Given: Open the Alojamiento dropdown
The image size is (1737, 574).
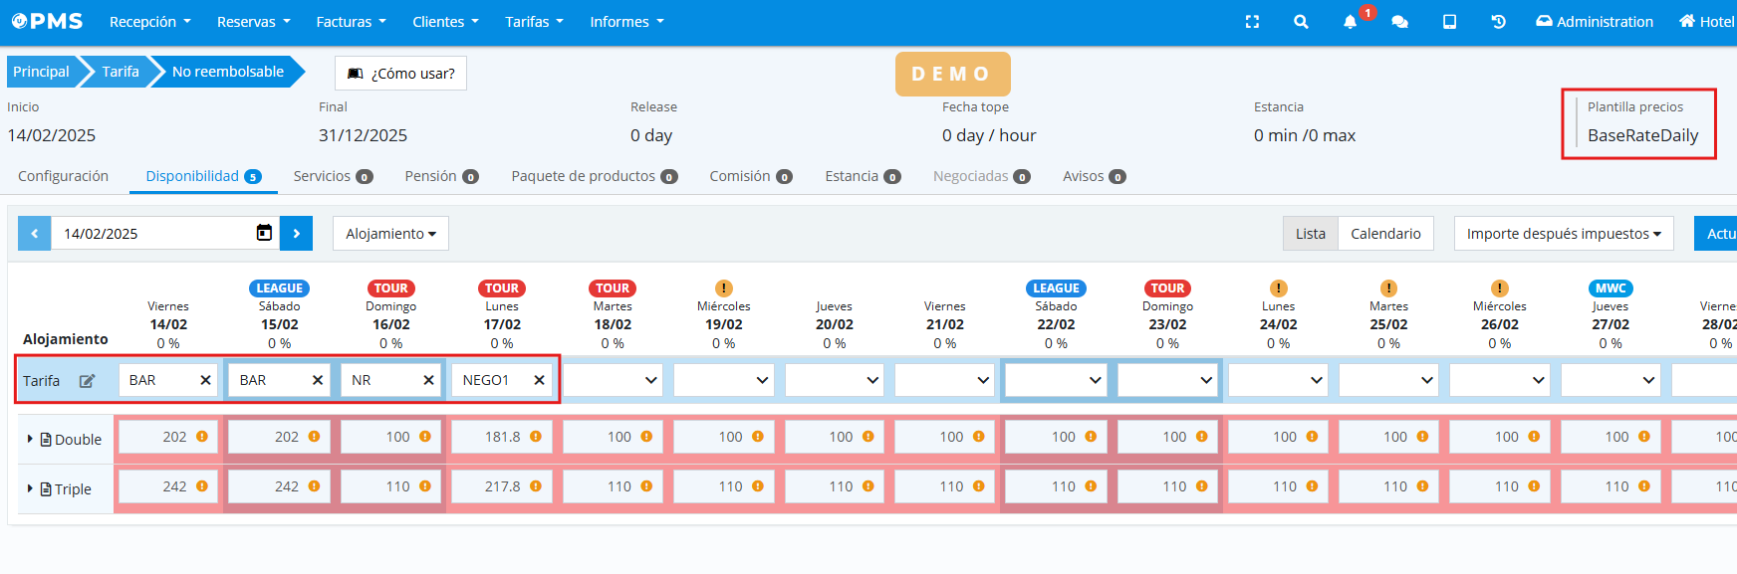Looking at the screenshot, I should point(390,234).
